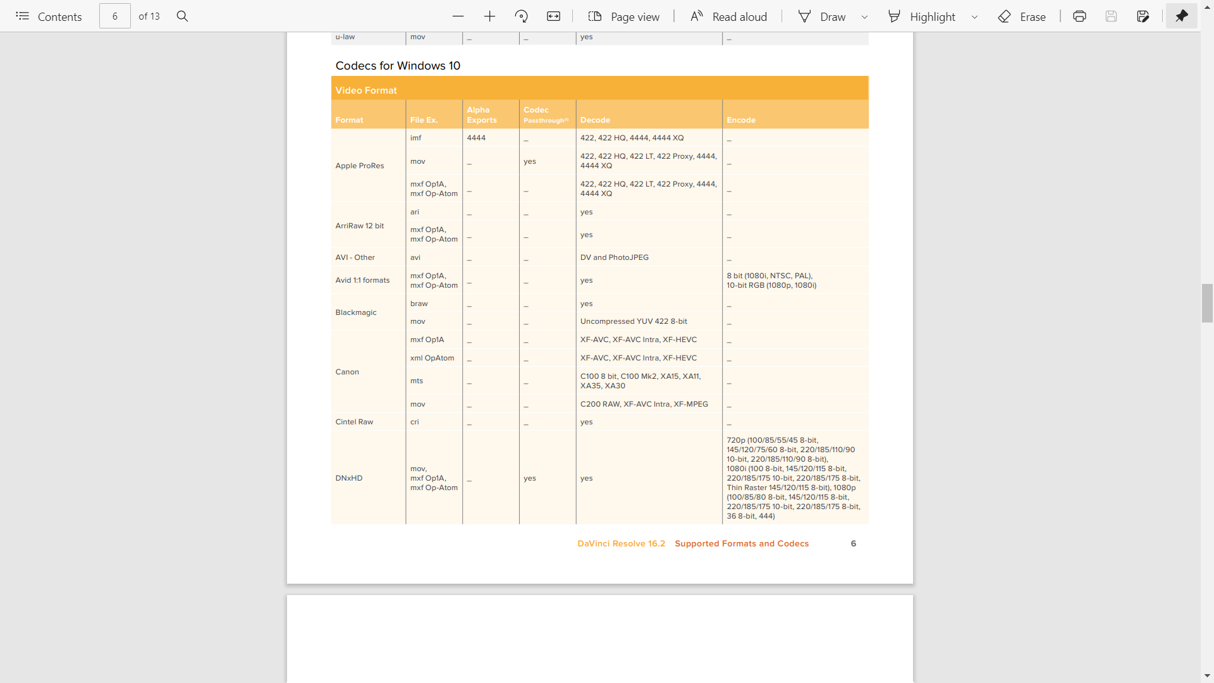Open Page view options
The width and height of the screenshot is (1214, 683).
coord(623,16)
